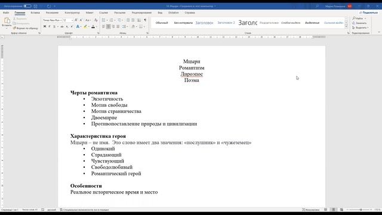Open the line spacing dropdown
The height and width of the screenshot is (215, 382).
(125, 26)
